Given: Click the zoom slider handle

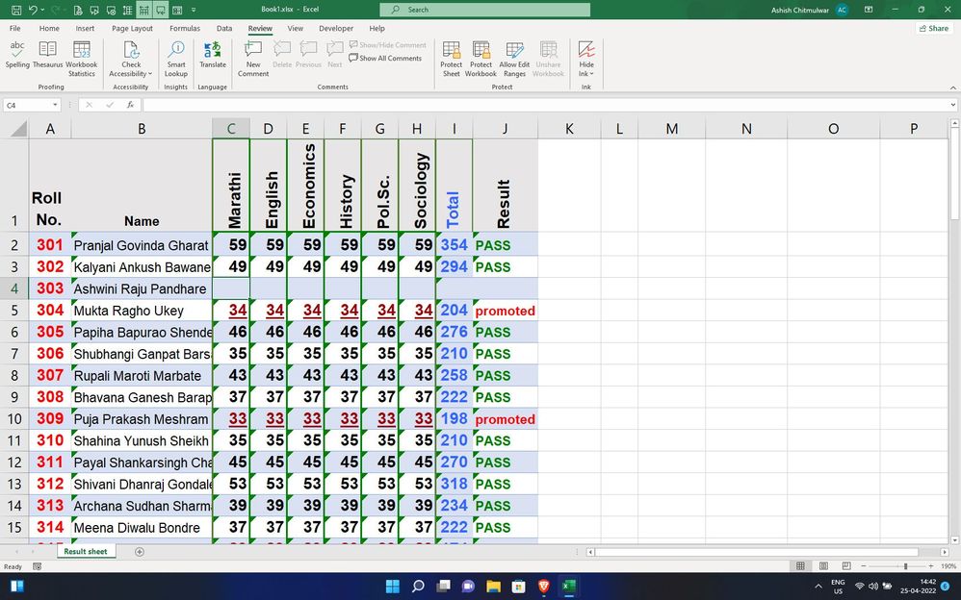Looking at the screenshot, I should point(906,566).
